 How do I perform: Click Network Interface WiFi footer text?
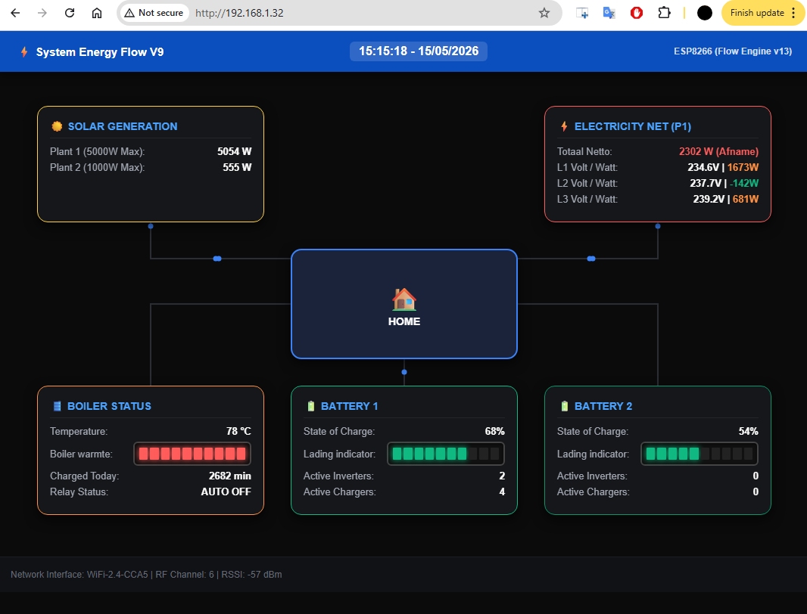146,575
